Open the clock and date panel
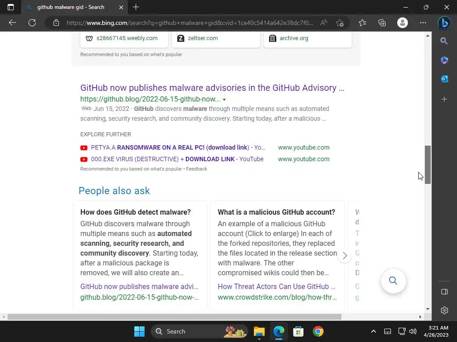Viewport: 457px width, 342px height. (x=436, y=331)
